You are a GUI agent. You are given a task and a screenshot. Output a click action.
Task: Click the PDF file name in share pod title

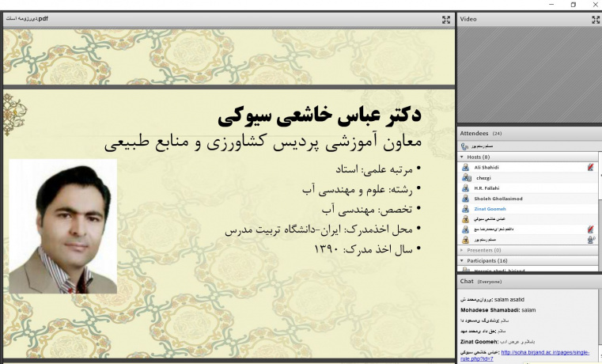tap(27, 18)
